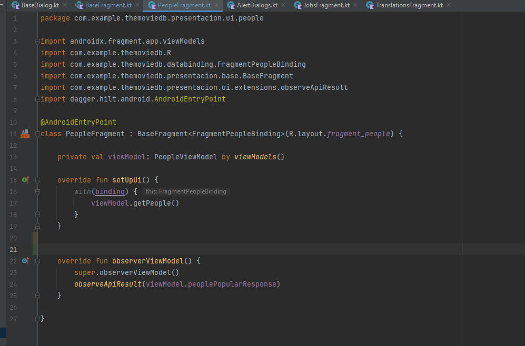Image resolution: width=525 pixels, height=346 pixels.
Task: Close the AlertDialogs.kt tab
Action: click(282, 5)
